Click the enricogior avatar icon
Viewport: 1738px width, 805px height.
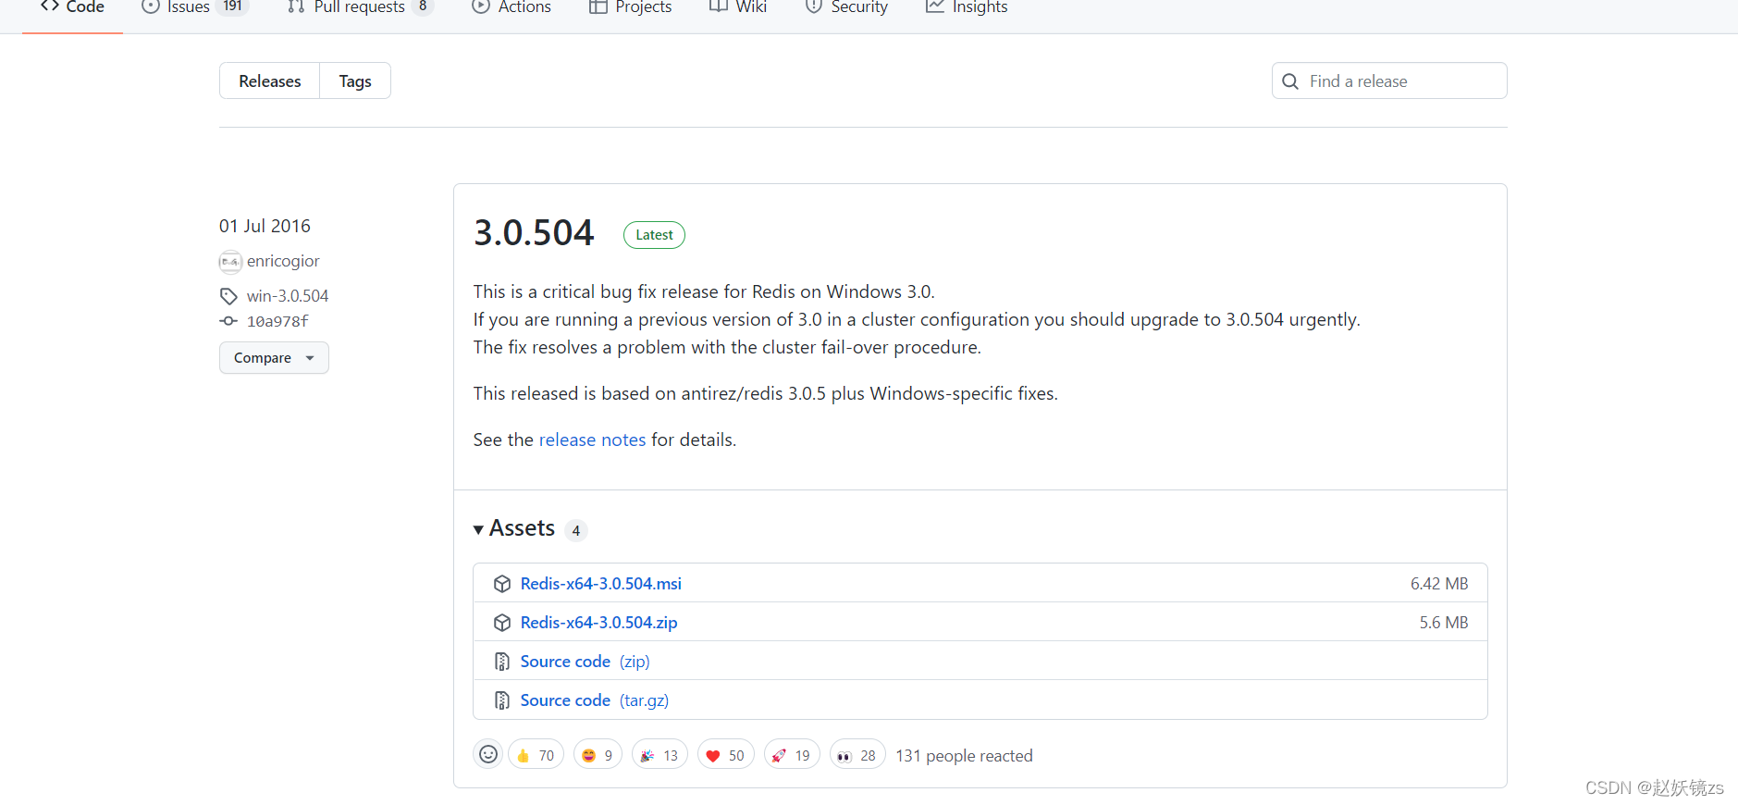point(230,262)
